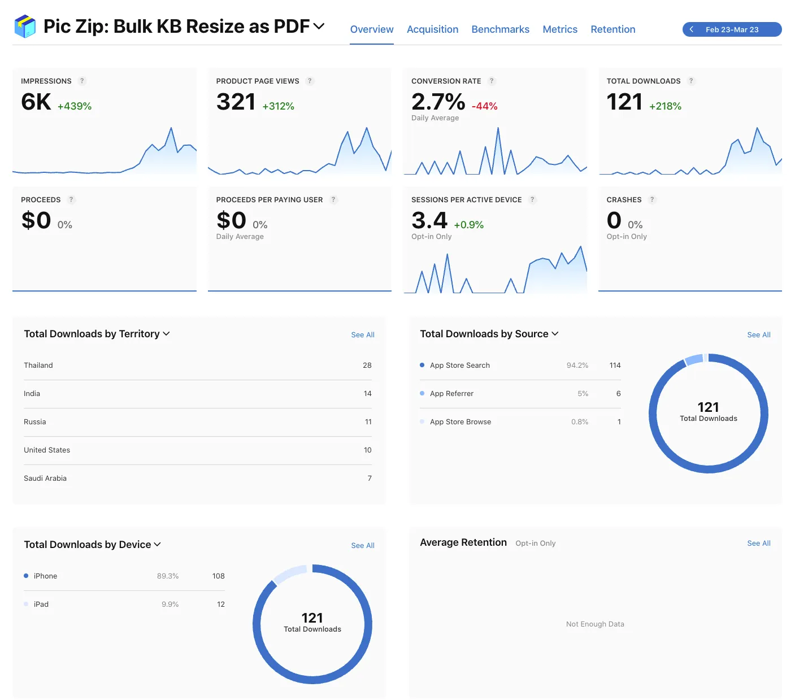Screen dimensions: 795x700
Task: Open Sessions Per Active Device help icon
Action: (x=532, y=199)
